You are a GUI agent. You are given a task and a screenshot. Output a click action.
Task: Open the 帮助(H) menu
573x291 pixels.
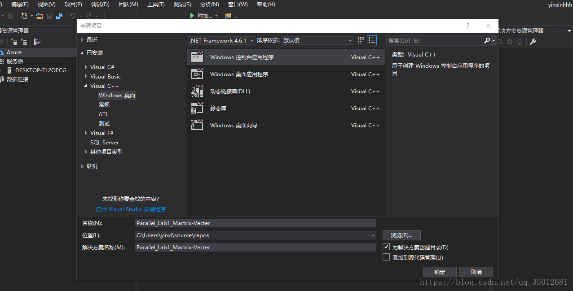click(x=266, y=4)
